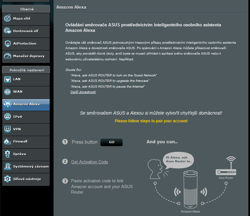Click the VPN screen icon
Viewport: 250px width, 216px height.
[7, 129]
